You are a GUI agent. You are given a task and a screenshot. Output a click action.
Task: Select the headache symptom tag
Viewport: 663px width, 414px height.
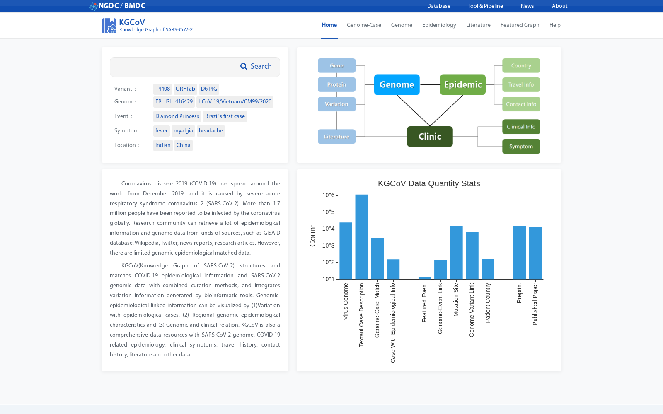(211, 131)
